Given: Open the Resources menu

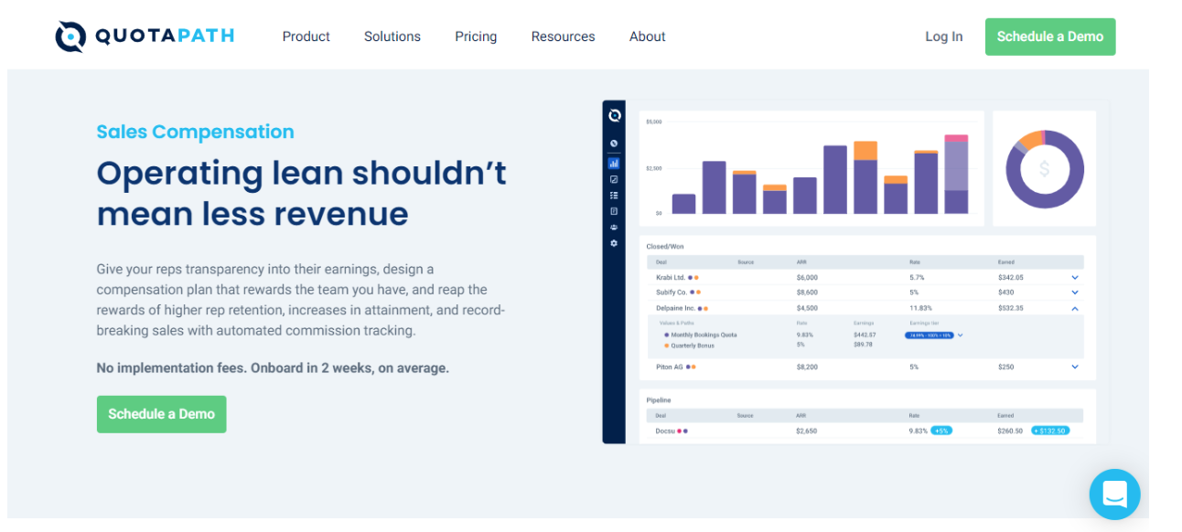Looking at the screenshot, I should coord(564,37).
